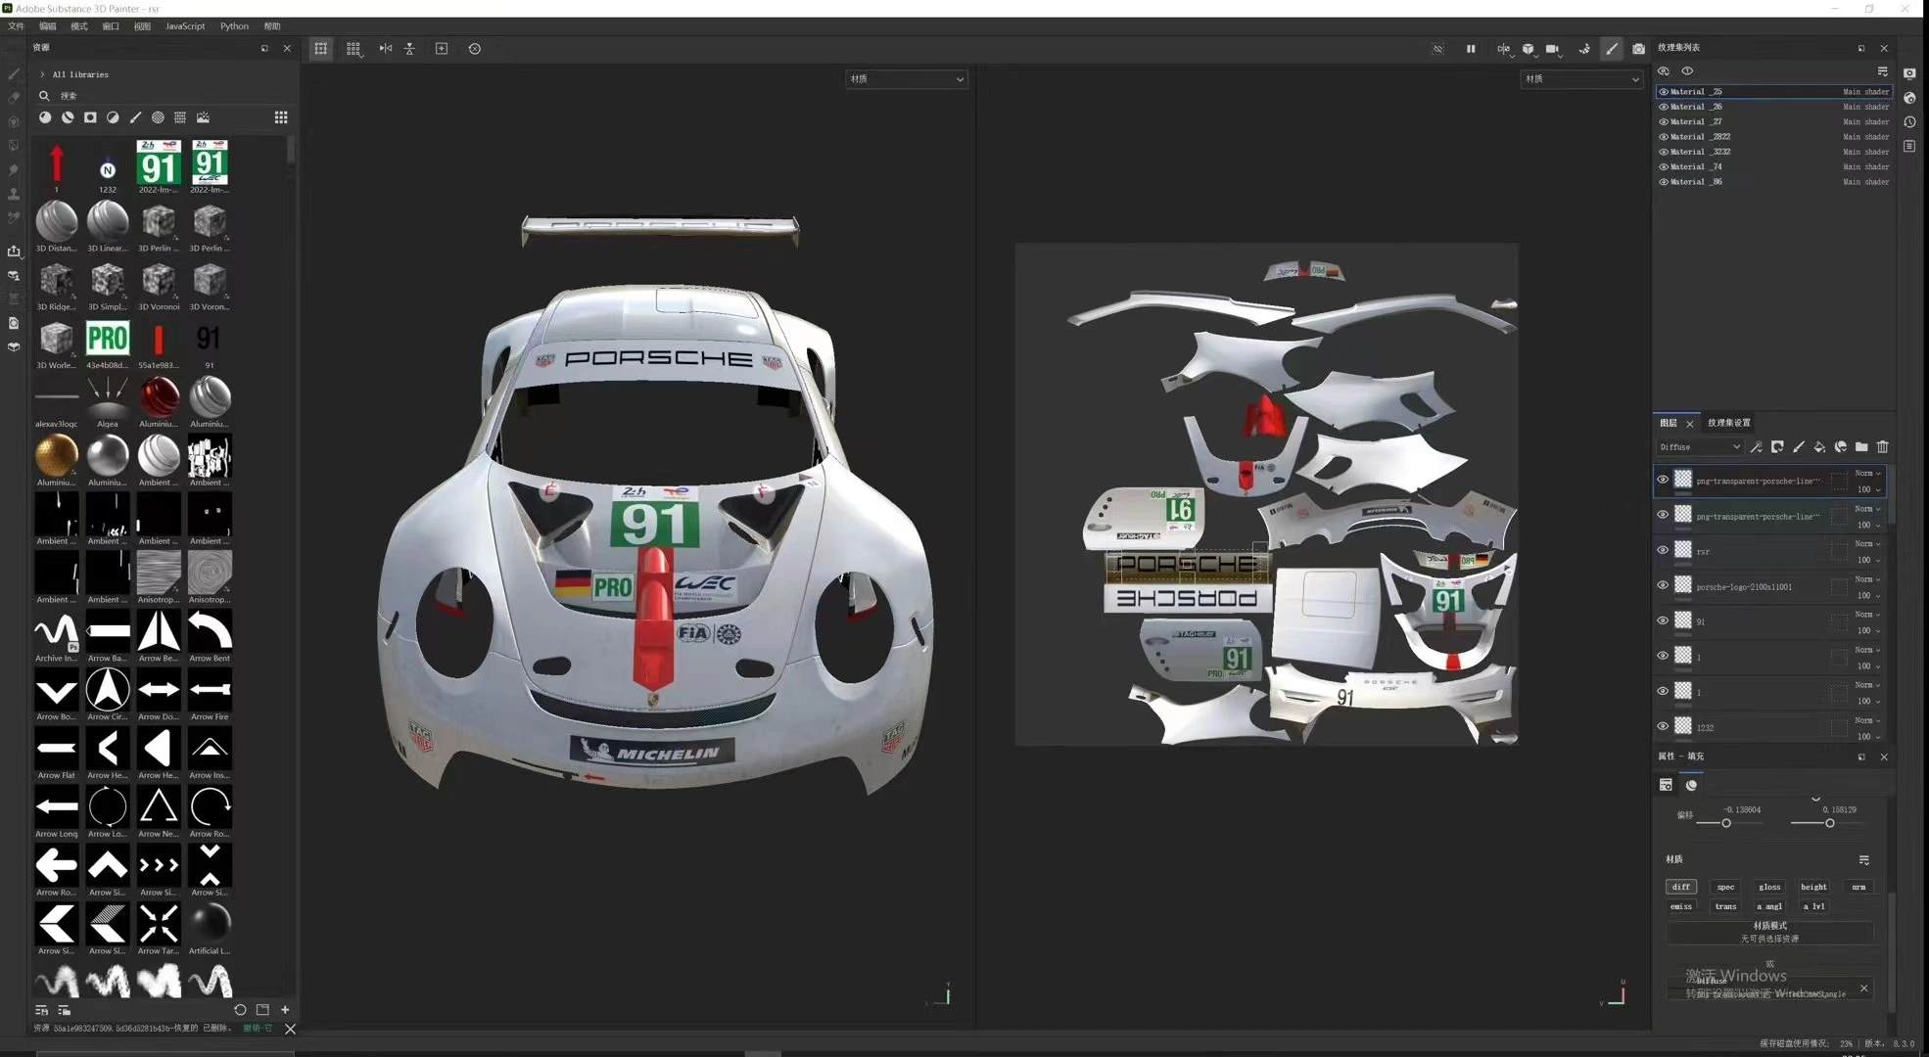This screenshot has width=1929, height=1057.
Task: Filter assets by environment maps icon
Action: click(203, 117)
